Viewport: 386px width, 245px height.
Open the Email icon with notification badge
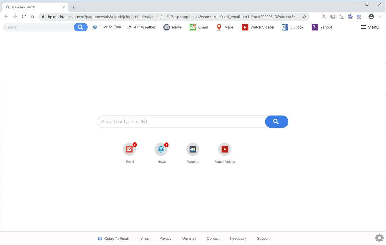point(130,149)
